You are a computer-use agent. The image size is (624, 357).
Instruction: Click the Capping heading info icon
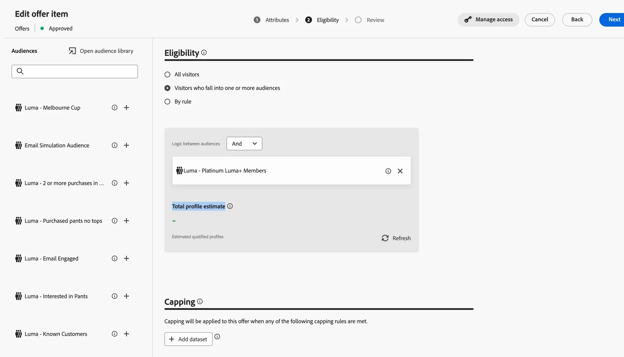click(x=200, y=301)
